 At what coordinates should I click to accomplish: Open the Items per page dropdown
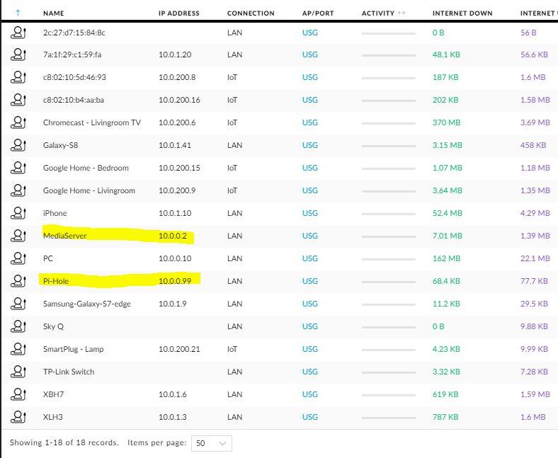pyautogui.click(x=212, y=443)
